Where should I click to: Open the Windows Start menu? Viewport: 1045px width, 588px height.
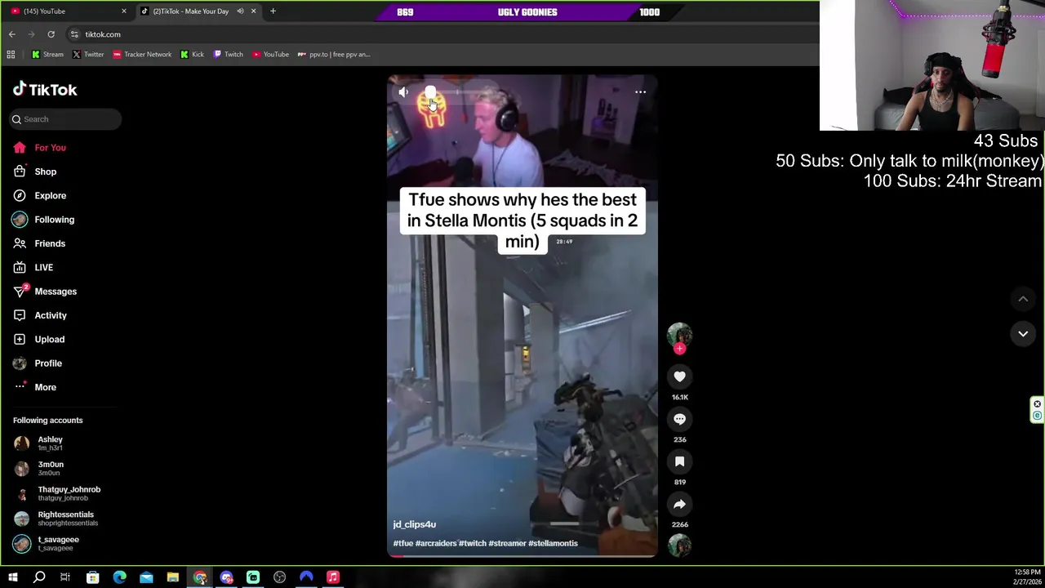point(12,577)
